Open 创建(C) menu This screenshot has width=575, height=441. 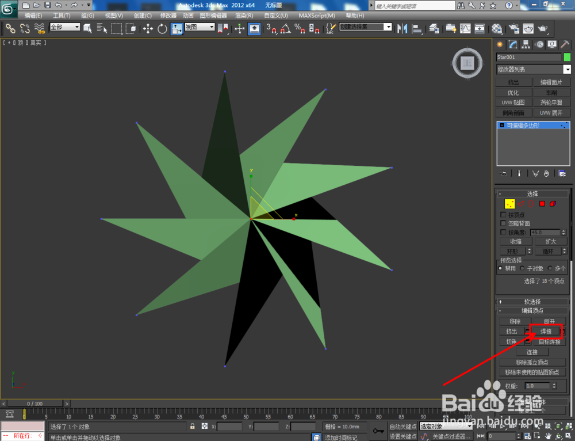[x=143, y=16]
